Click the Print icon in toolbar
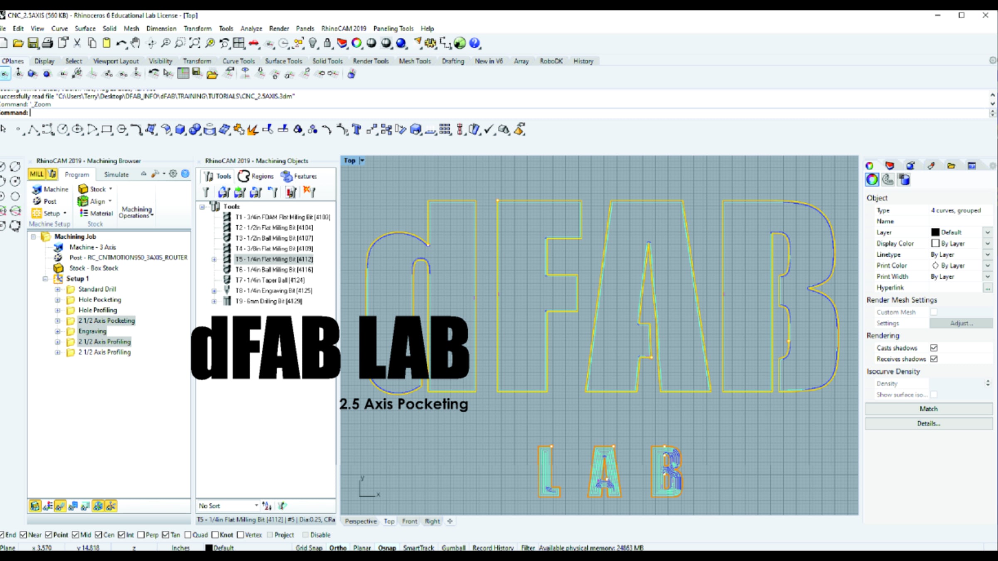 pos(47,43)
